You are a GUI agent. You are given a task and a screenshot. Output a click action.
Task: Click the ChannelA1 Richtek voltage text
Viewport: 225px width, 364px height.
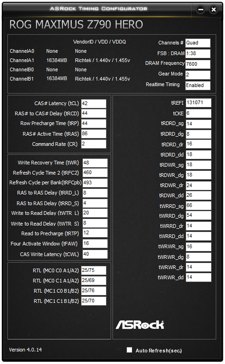pos(102,60)
